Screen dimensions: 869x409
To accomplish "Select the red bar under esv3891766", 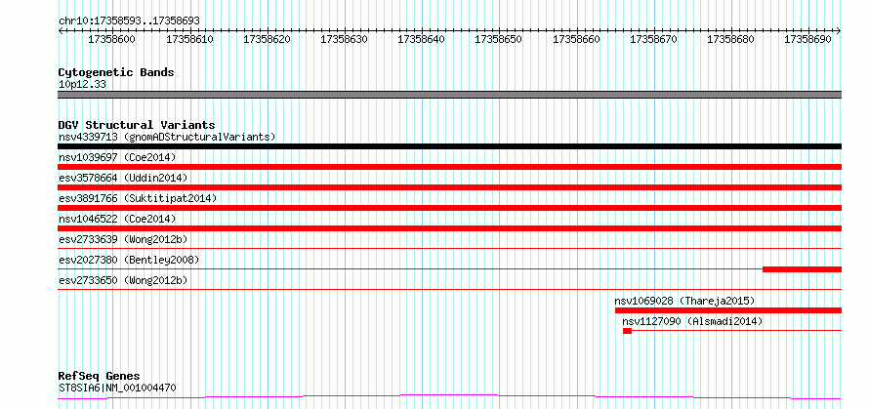I will pyautogui.click(x=450, y=208).
